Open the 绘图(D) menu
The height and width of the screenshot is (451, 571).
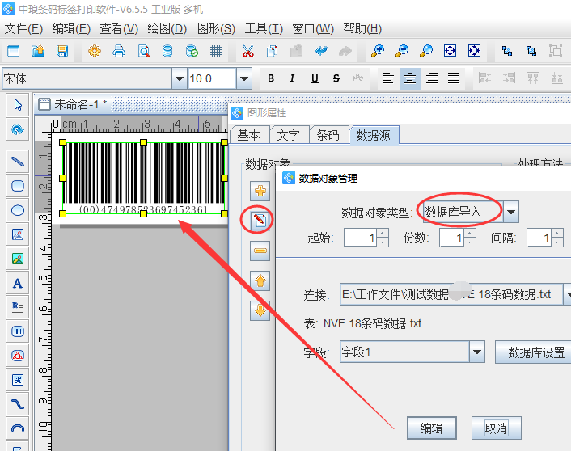click(167, 29)
